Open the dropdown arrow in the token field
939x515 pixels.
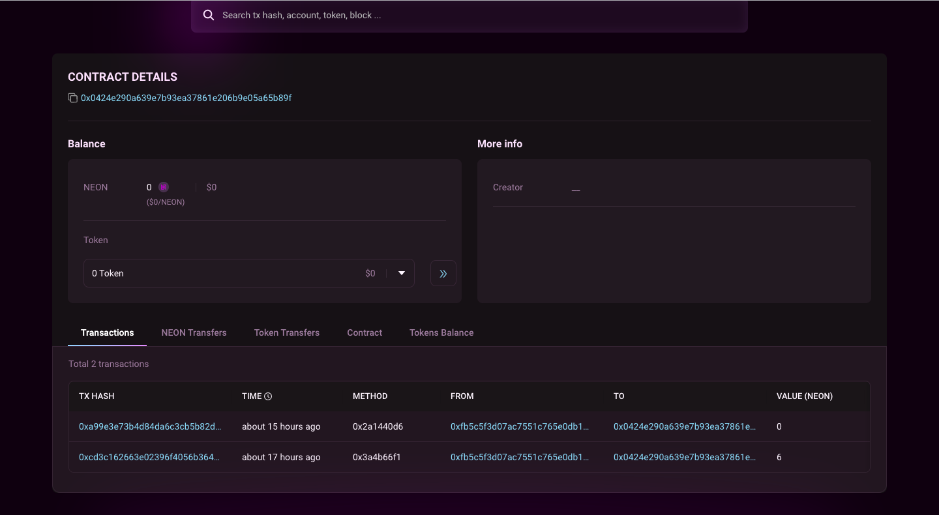click(401, 272)
